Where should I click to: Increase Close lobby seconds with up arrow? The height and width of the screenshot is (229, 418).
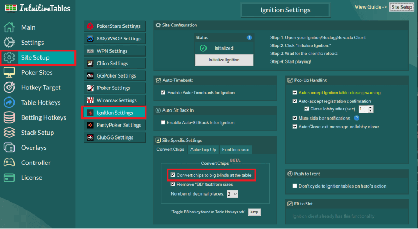(371, 107)
